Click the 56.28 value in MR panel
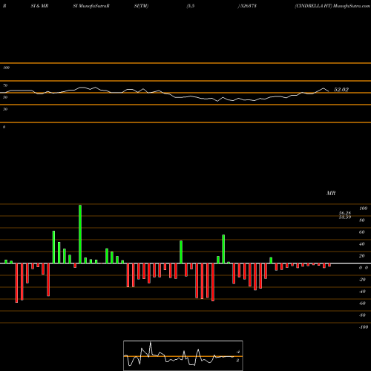The height and width of the screenshot is (371, 371). 345,213
